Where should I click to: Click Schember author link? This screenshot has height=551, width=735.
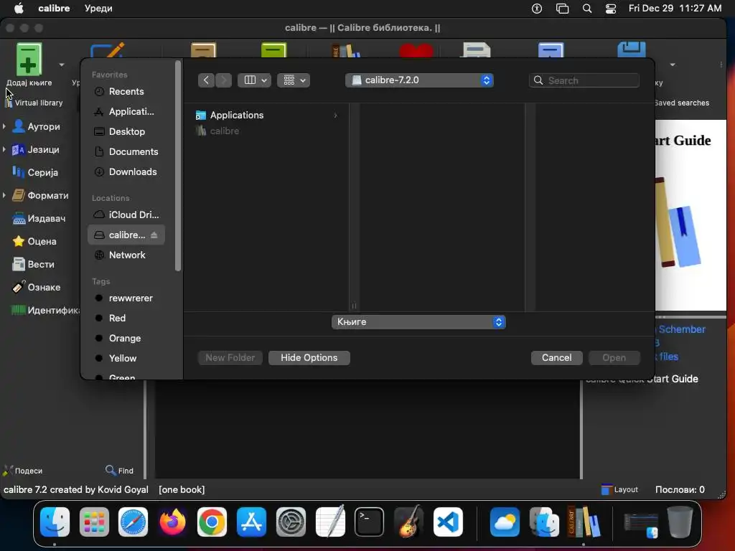pos(682,329)
